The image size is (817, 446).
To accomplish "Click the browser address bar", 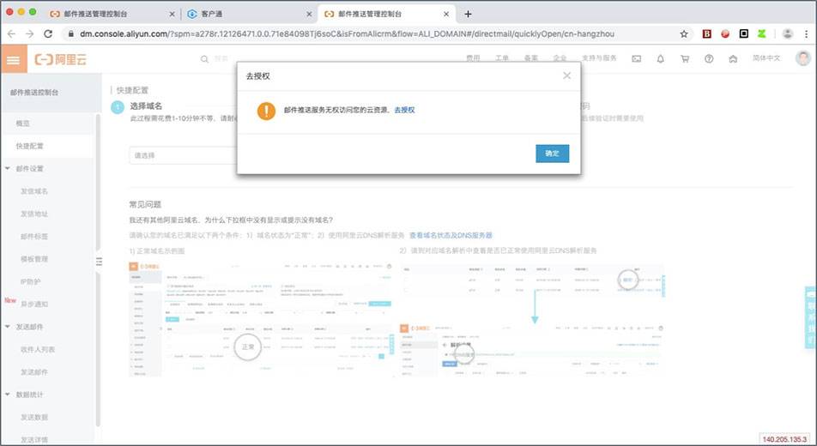I will click(x=369, y=33).
